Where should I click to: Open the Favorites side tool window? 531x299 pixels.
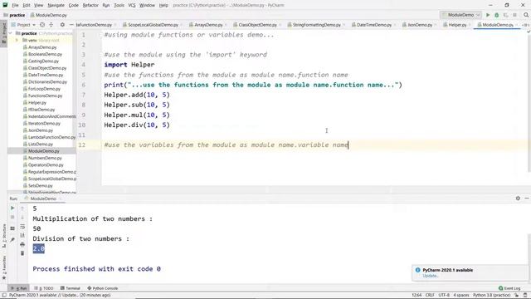click(3, 267)
